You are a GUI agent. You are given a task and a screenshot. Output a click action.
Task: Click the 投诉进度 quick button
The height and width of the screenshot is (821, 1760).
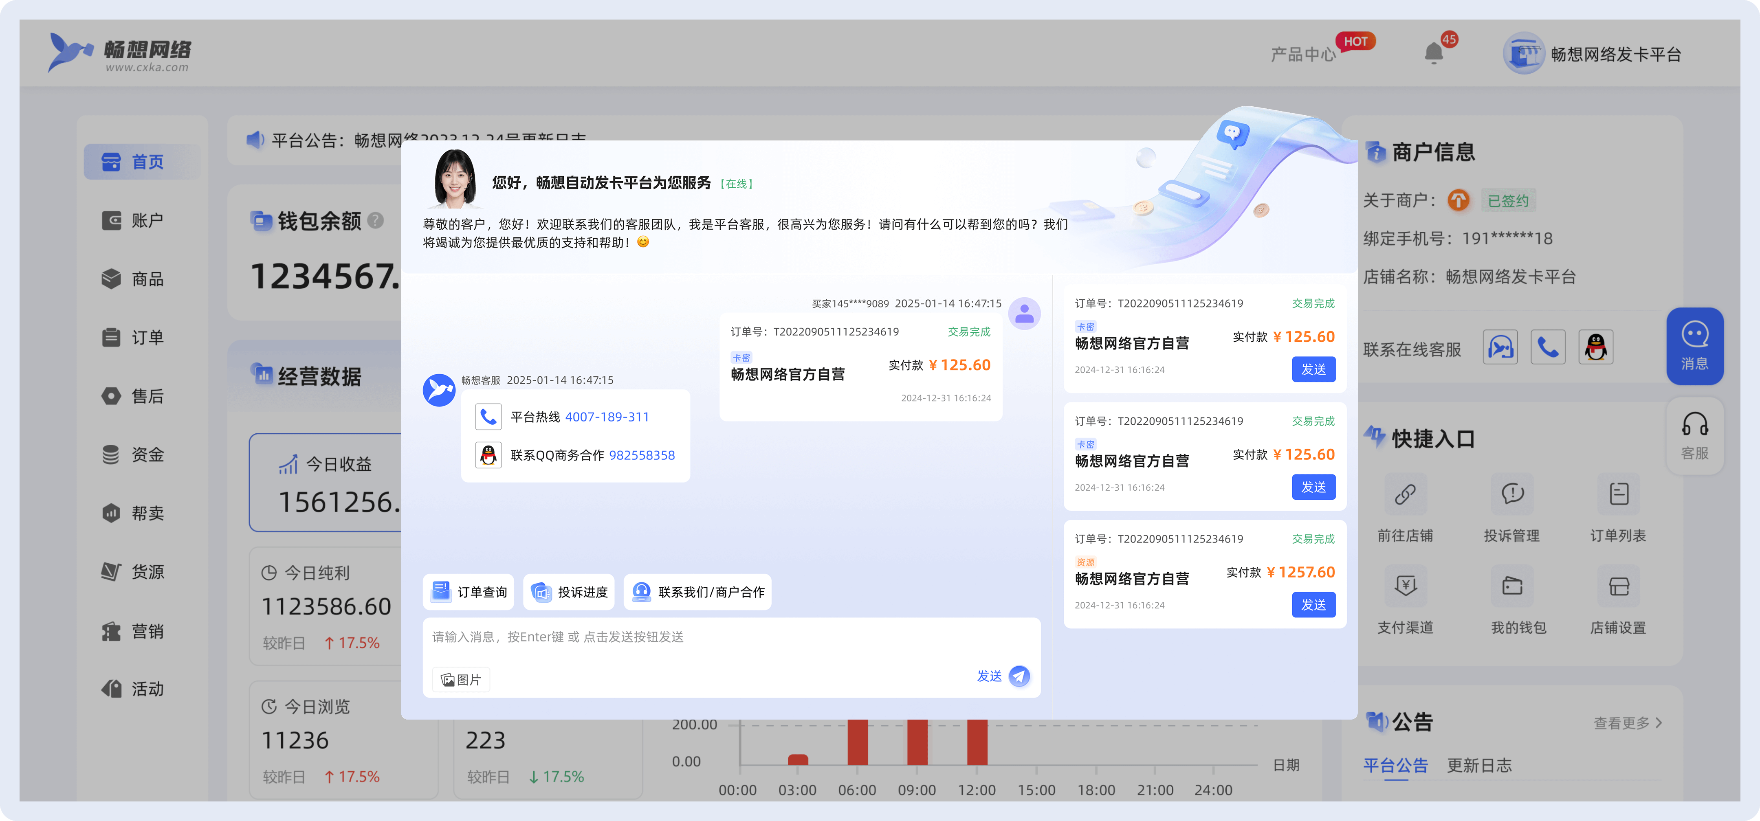(569, 591)
